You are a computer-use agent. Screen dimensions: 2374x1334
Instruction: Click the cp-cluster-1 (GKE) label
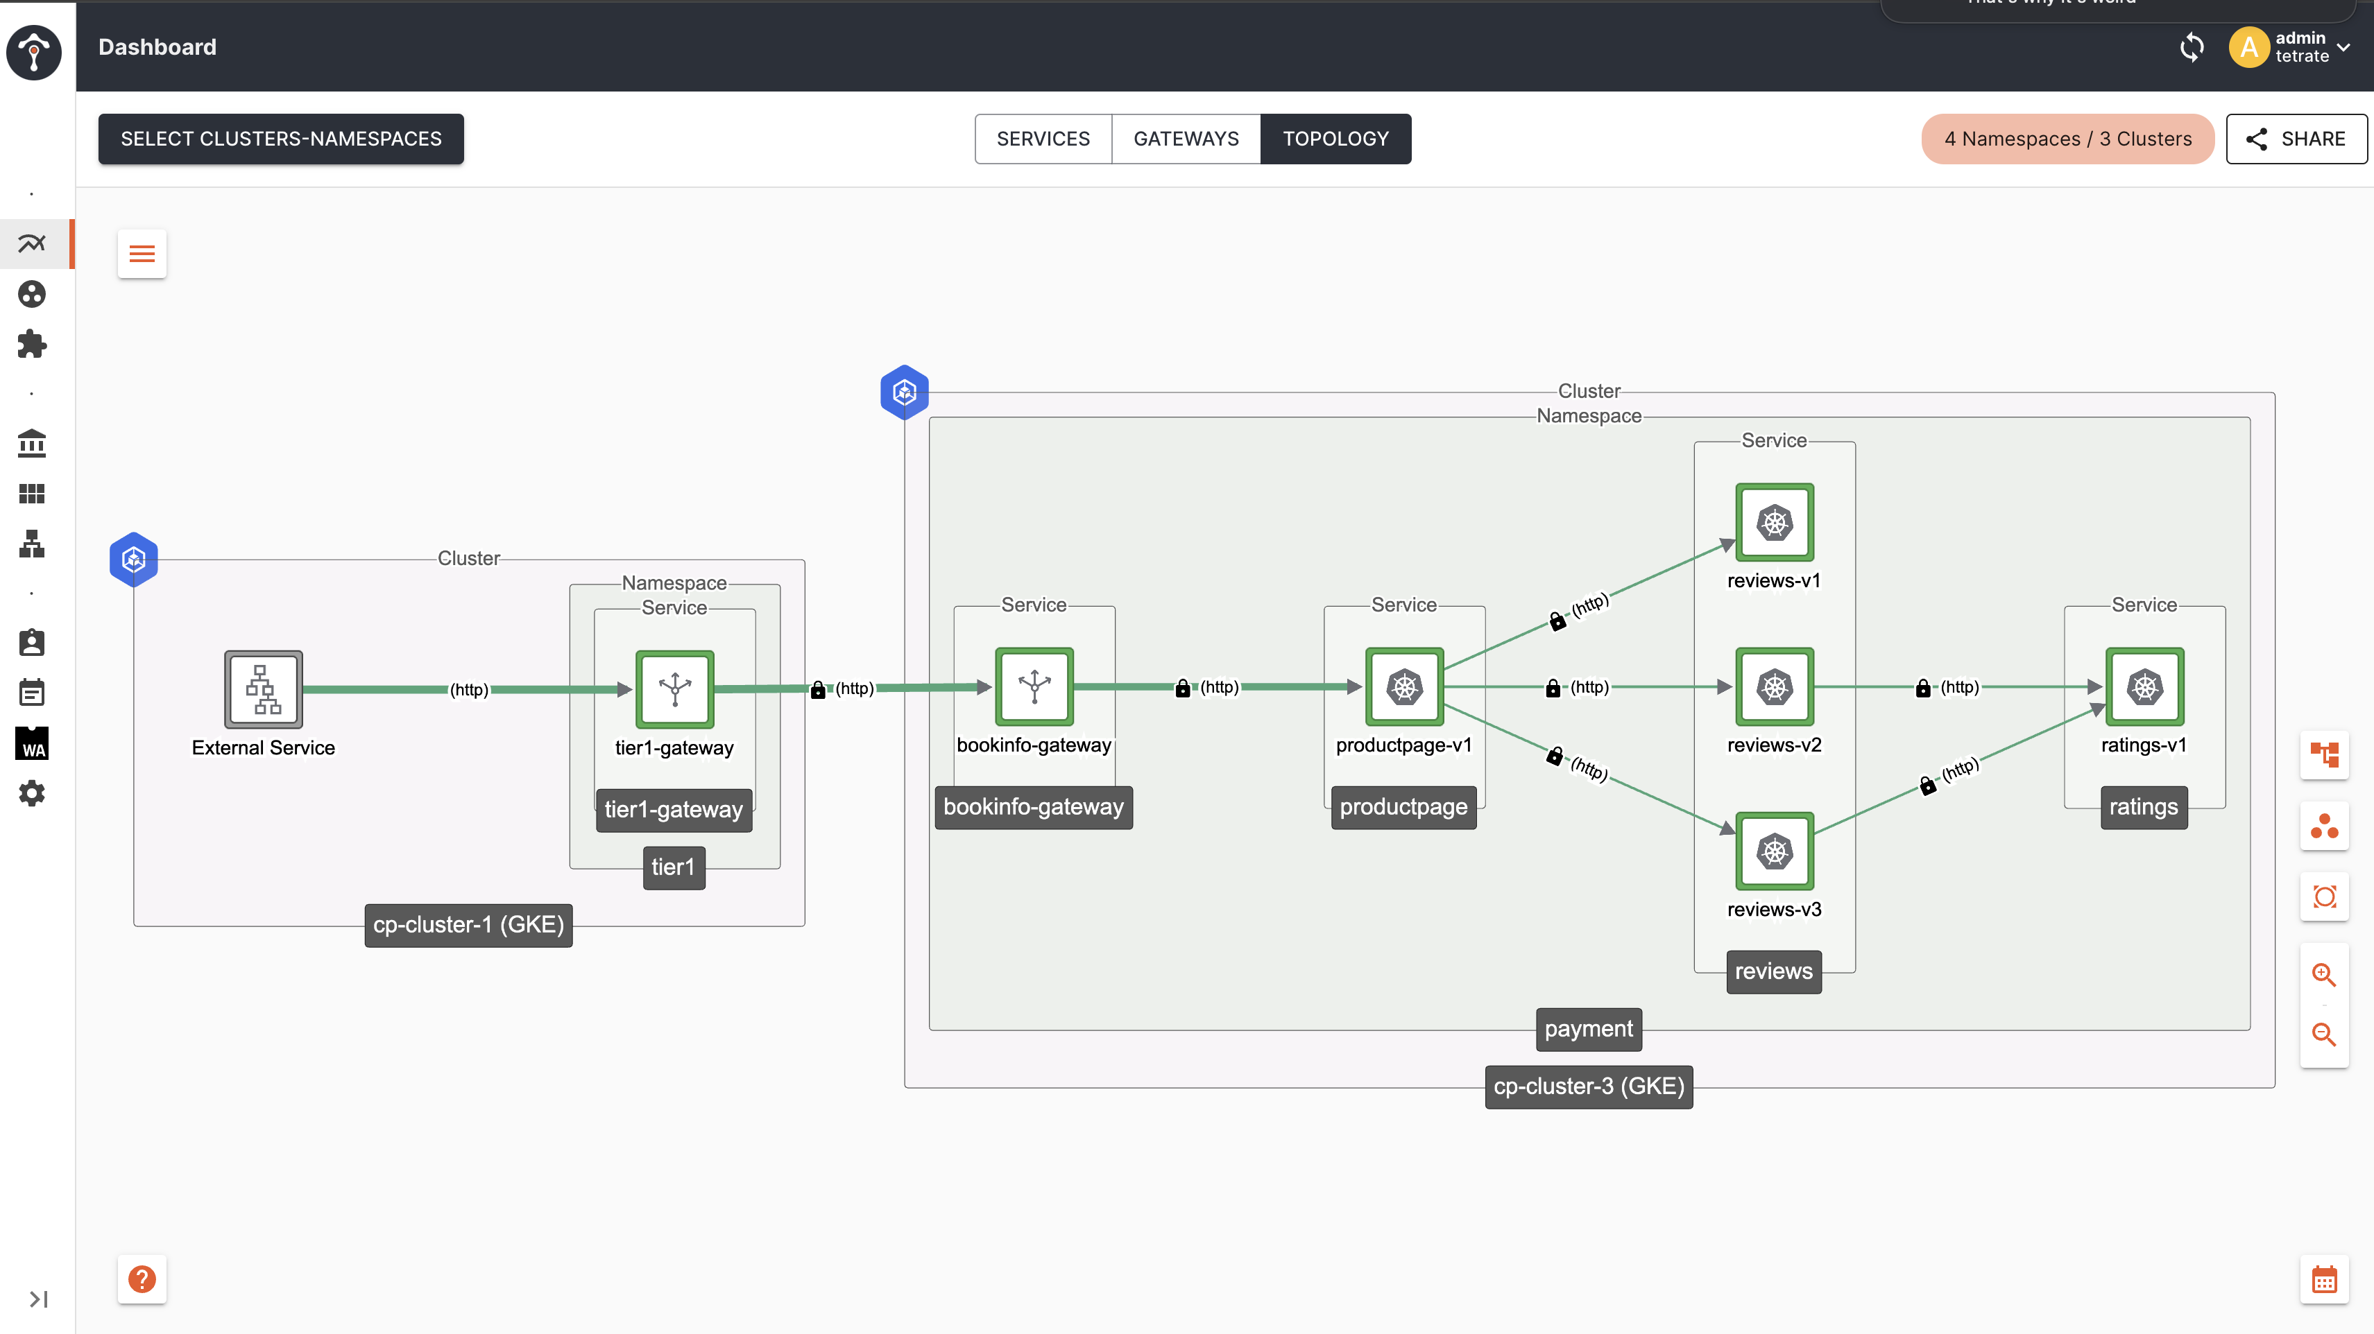pos(468,925)
